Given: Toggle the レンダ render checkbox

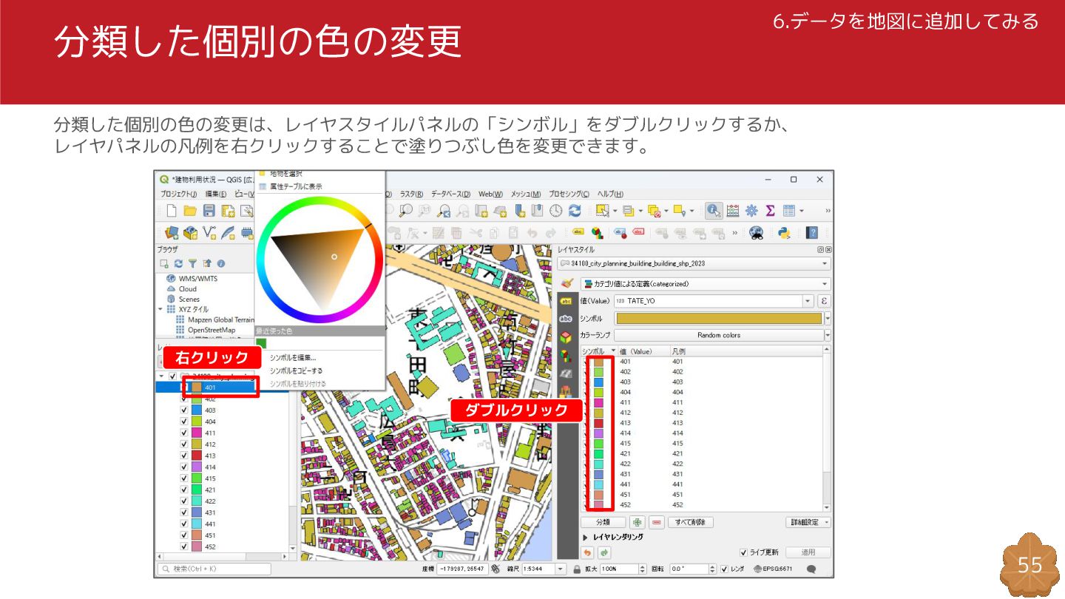Looking at the screenshot, I should click(725, 569).
